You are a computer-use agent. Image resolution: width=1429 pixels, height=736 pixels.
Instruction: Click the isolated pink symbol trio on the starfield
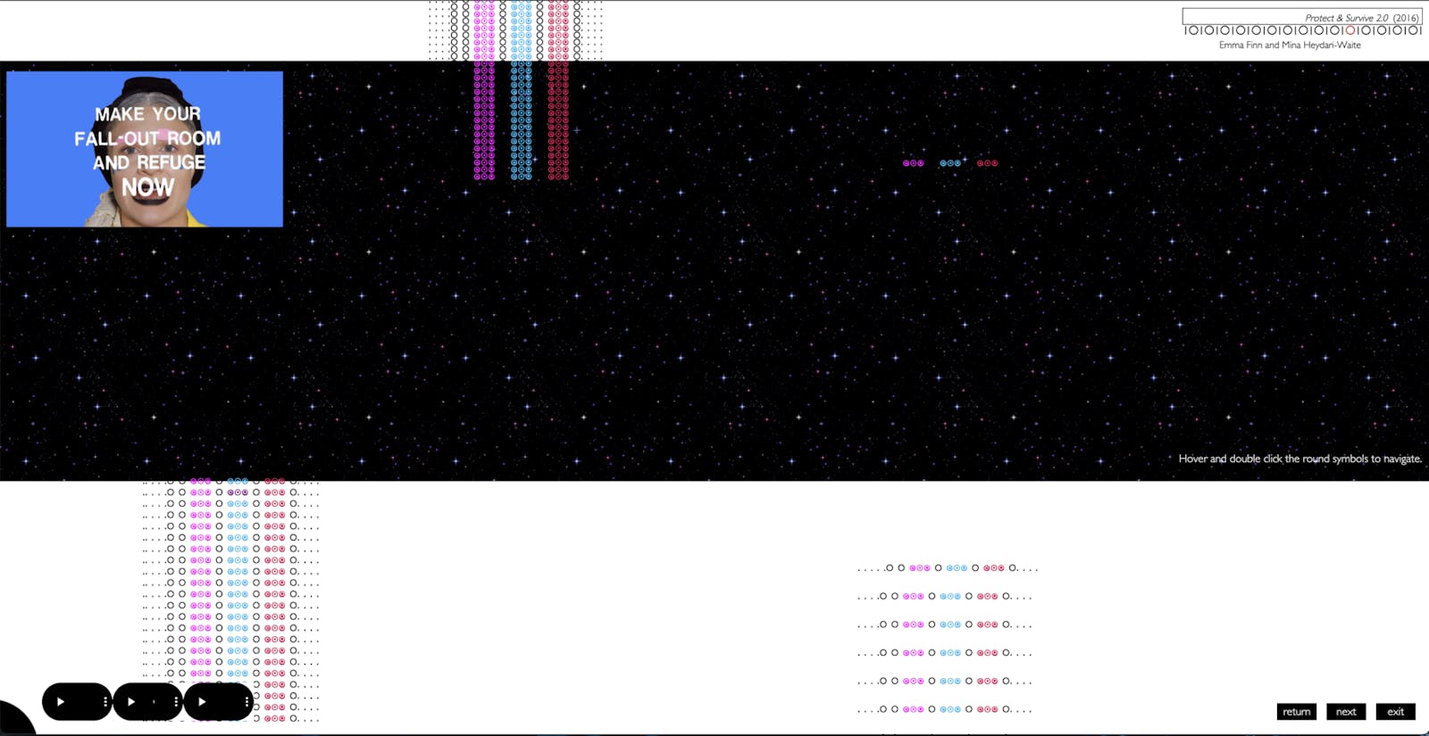coord(913,163)
